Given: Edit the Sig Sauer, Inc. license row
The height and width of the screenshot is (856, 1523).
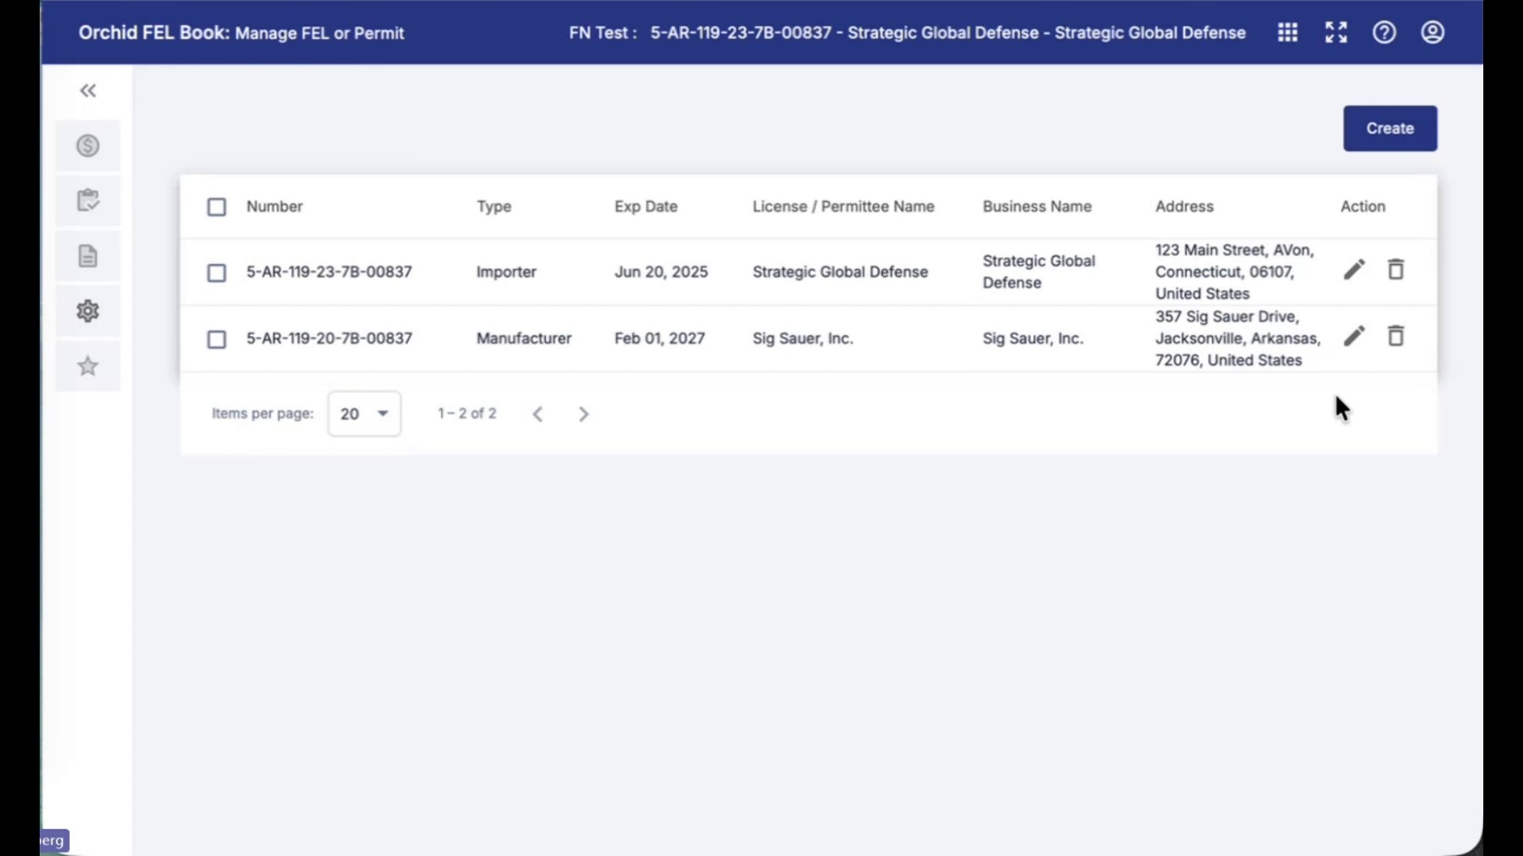Looking at the screenshot, I should coord(1354,337).
